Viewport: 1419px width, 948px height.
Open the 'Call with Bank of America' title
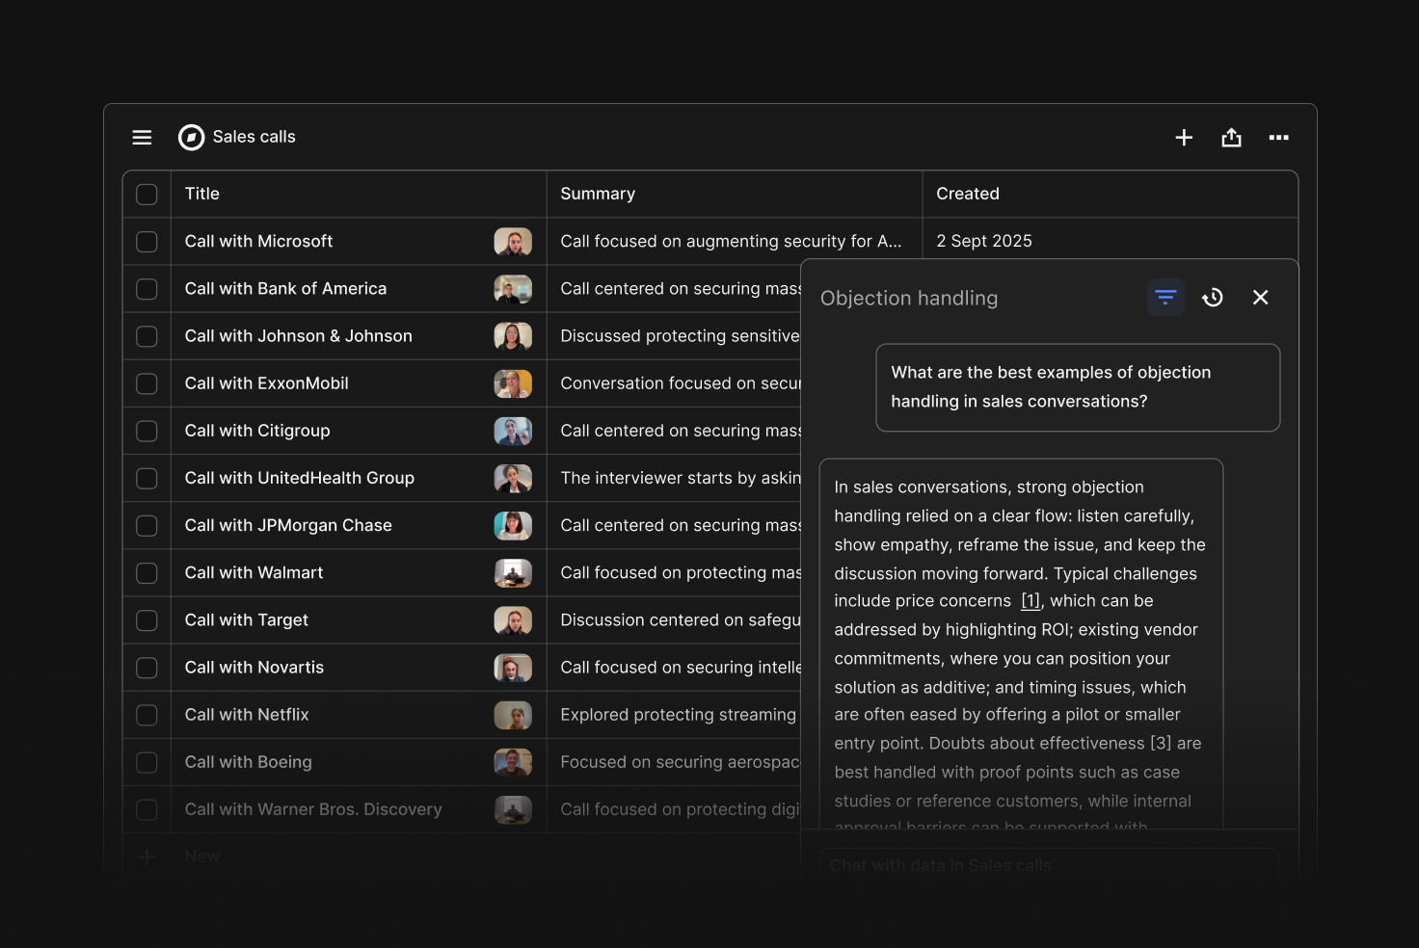285,289
